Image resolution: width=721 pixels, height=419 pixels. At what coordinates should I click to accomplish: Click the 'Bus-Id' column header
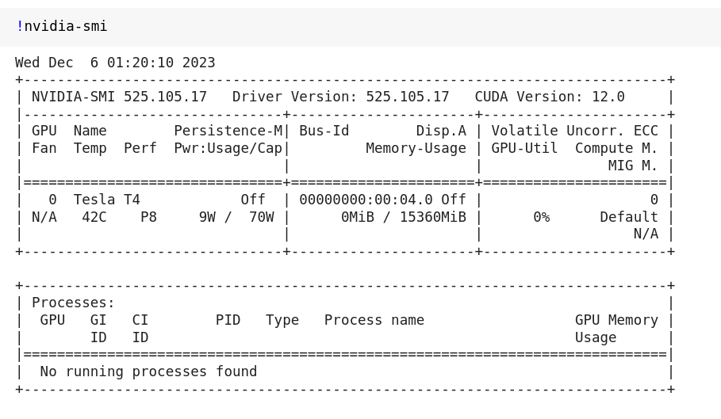[324, 131]
